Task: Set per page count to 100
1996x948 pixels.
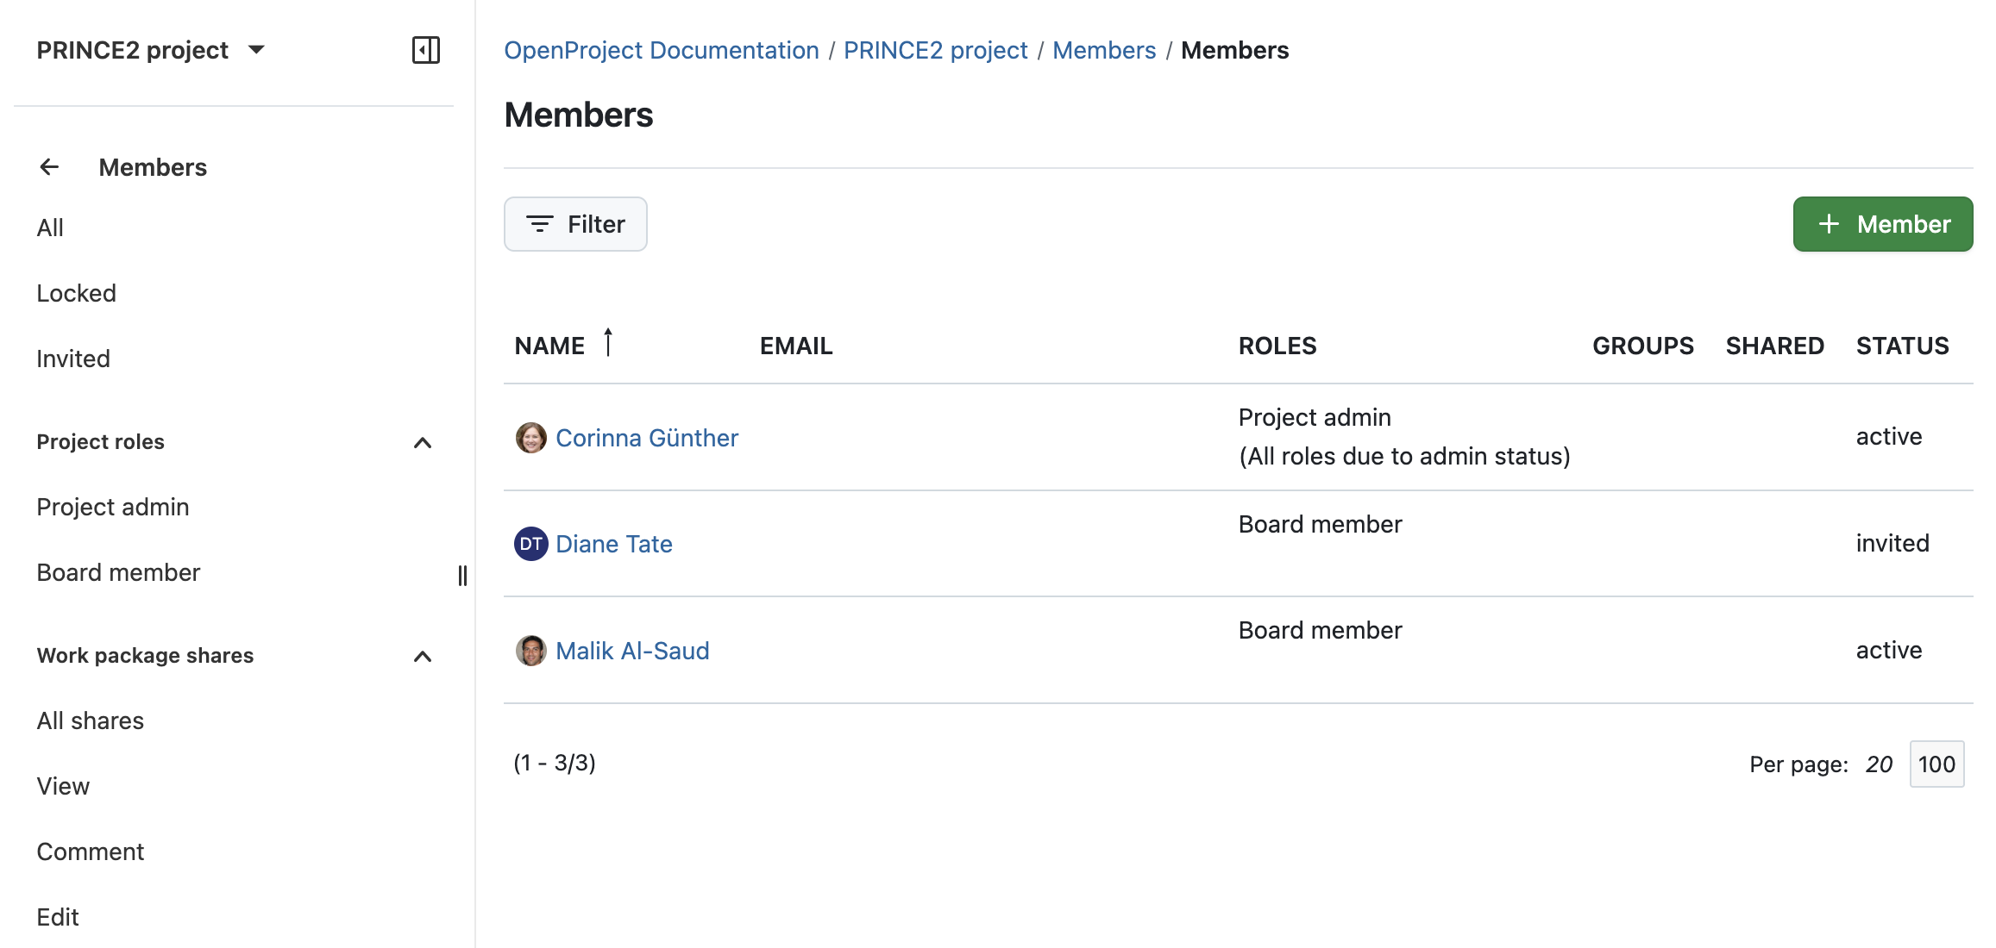Action: tap(1936, 764)
